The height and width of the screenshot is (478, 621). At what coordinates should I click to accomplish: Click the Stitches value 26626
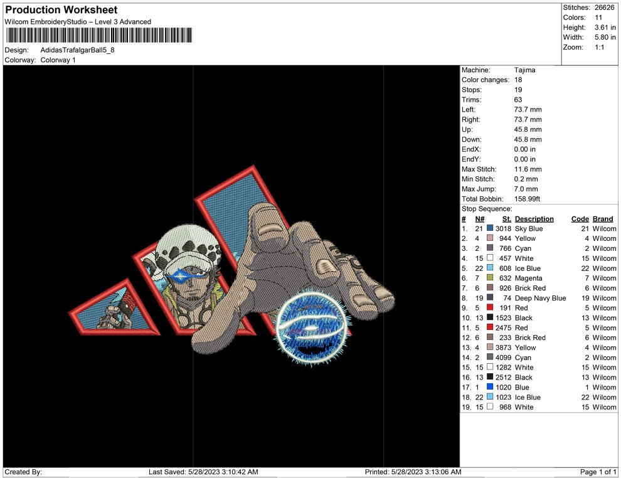604,8
